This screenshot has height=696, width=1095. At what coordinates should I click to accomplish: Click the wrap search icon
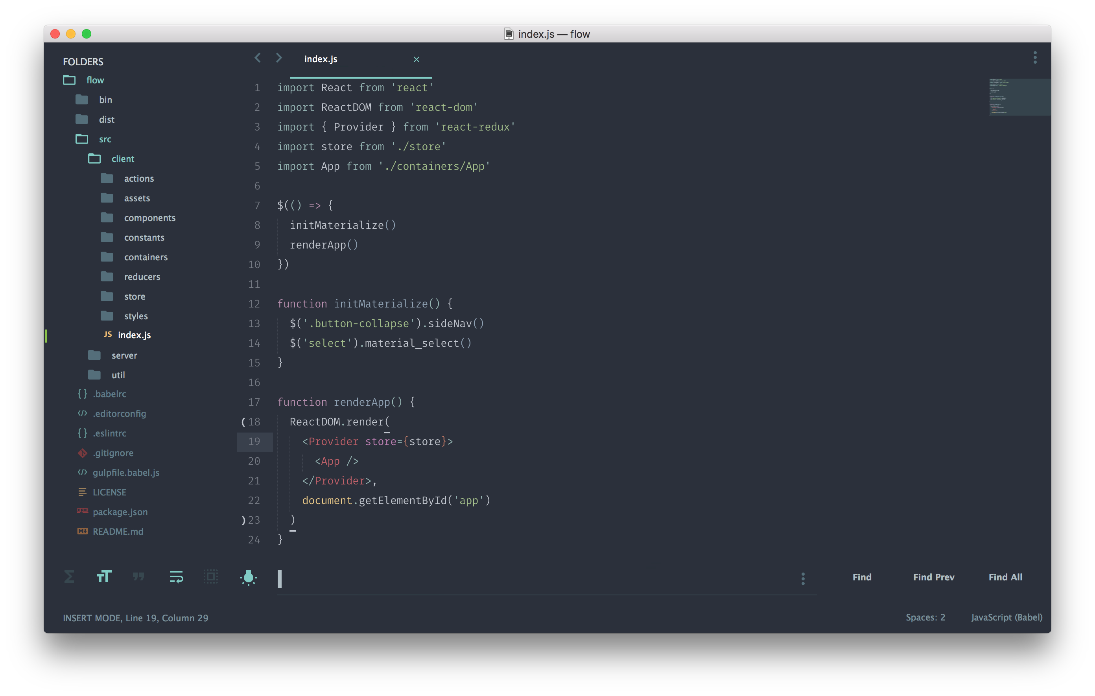tap(176, 577)
